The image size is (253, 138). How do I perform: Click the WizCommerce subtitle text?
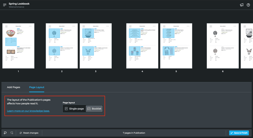pos(17,7)
